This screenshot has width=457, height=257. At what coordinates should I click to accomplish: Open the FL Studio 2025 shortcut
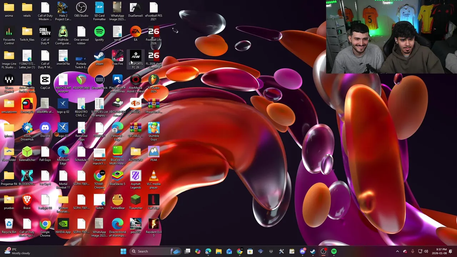tap(154, 84)
